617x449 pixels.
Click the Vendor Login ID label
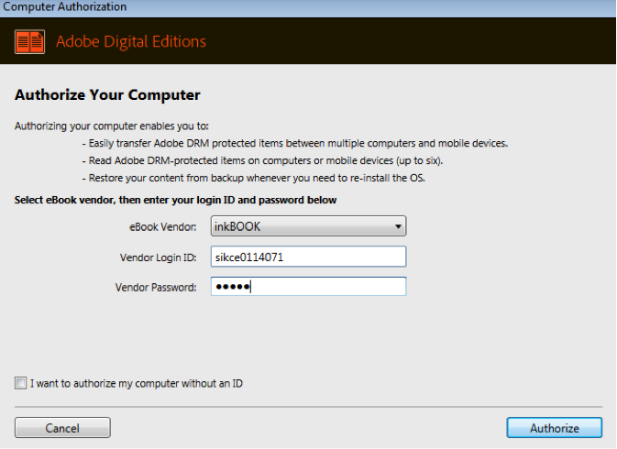tap(159, 257)
